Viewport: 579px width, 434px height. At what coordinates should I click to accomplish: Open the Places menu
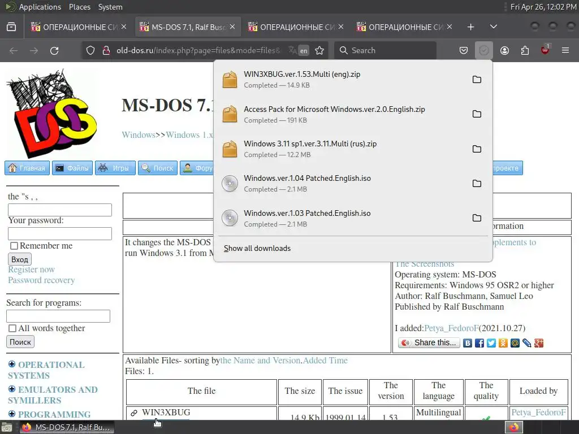79,7
